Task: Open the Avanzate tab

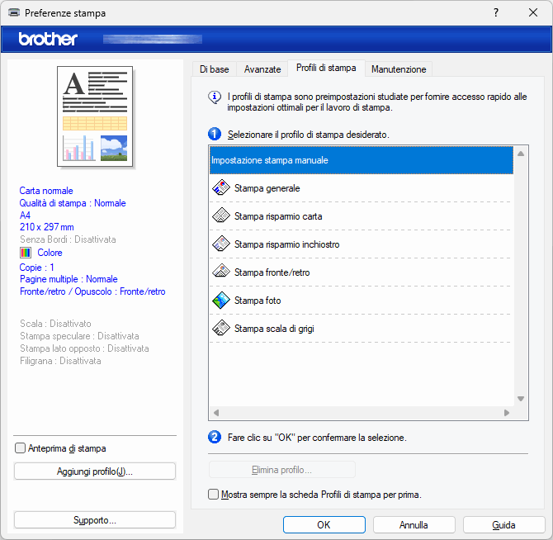Action: pos(262,69)
